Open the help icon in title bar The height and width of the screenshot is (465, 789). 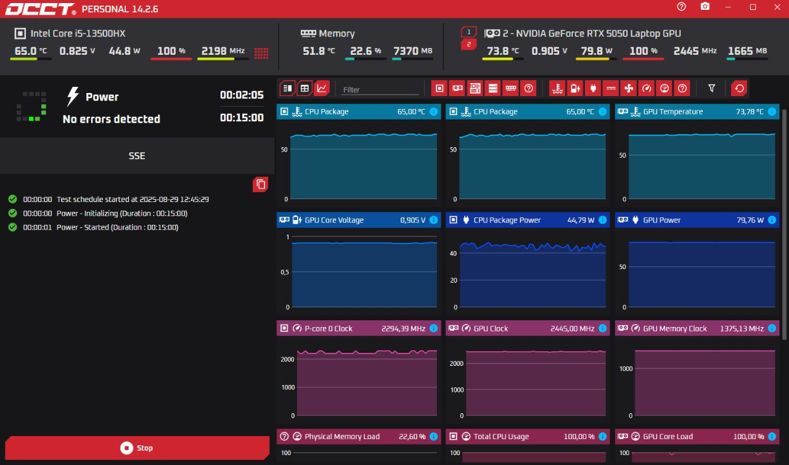pyautogui.click(x=681, y=7)
